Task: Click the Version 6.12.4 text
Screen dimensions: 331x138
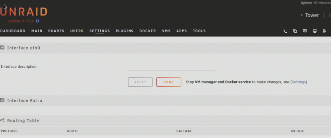Action: [x=21, y=21]
